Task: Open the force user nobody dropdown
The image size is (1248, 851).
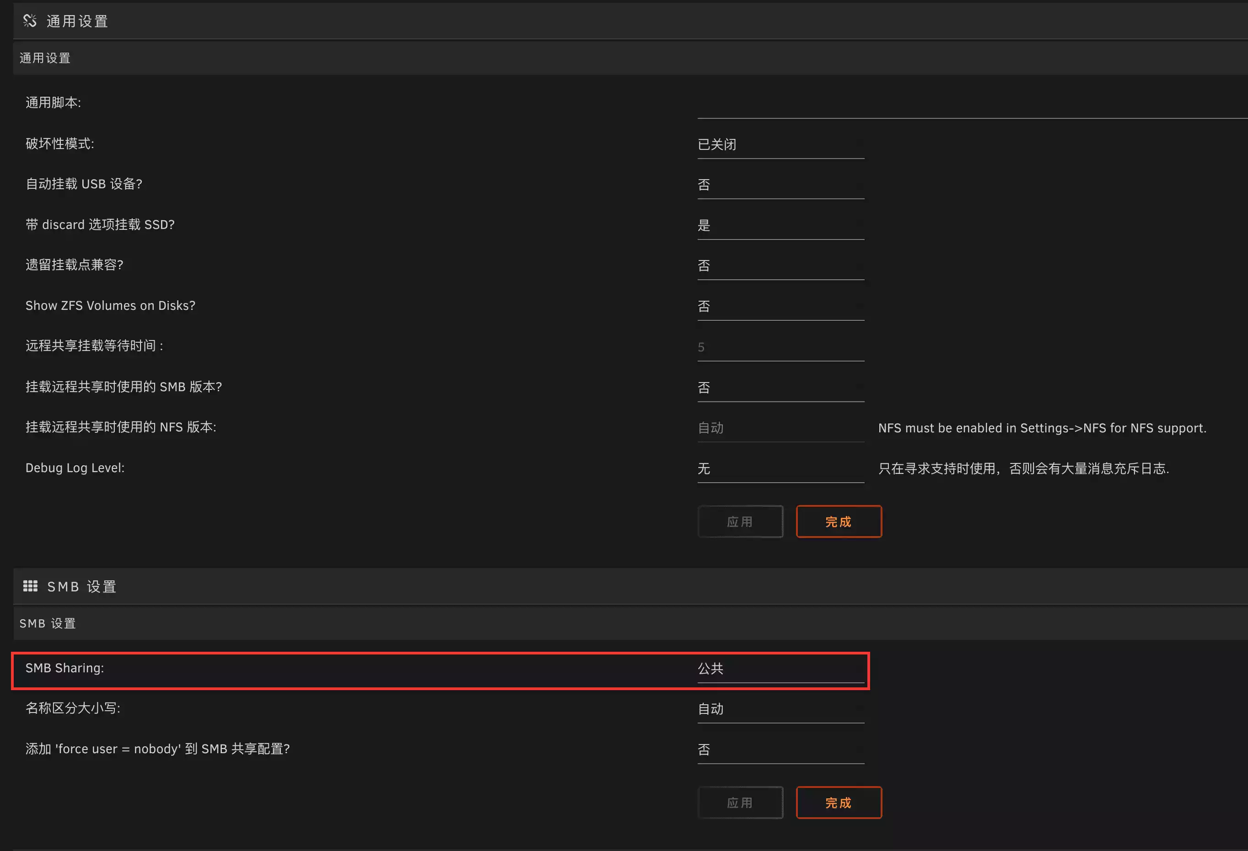Action: click(780, 750)
